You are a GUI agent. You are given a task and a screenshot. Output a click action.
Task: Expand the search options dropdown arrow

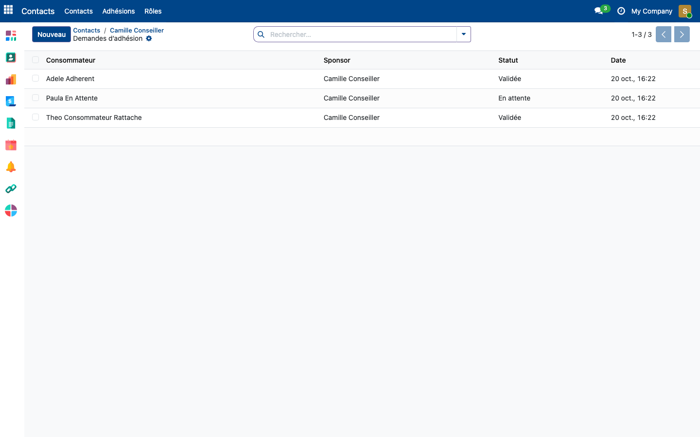[464, 34]
